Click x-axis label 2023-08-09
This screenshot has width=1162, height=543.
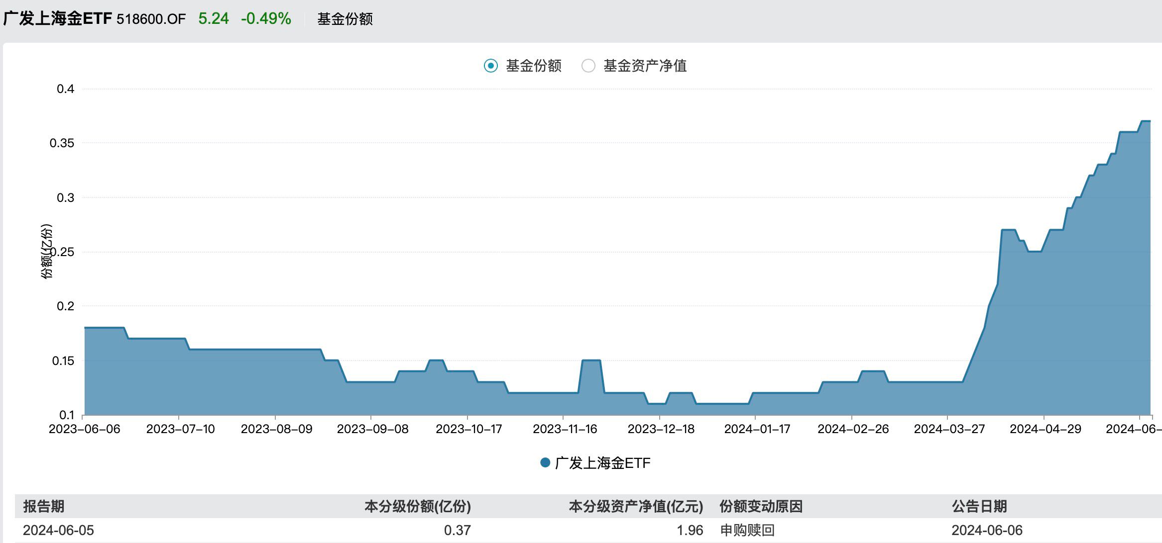tap(276, 429)
